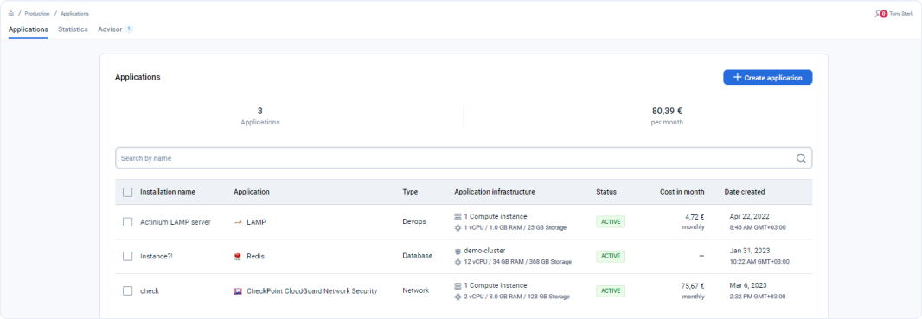
Task: Click vCPU chip icon in Redis row
Action: click(458, 262)
